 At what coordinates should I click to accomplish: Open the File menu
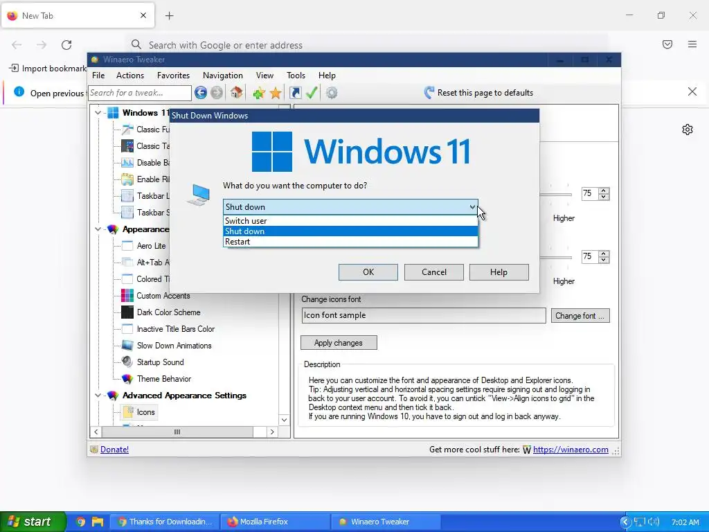coord(98,76)
